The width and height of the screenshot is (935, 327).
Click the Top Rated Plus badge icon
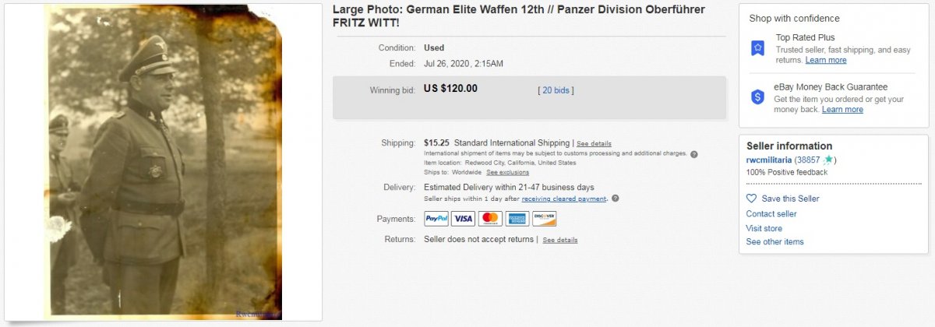coord(757,48)
